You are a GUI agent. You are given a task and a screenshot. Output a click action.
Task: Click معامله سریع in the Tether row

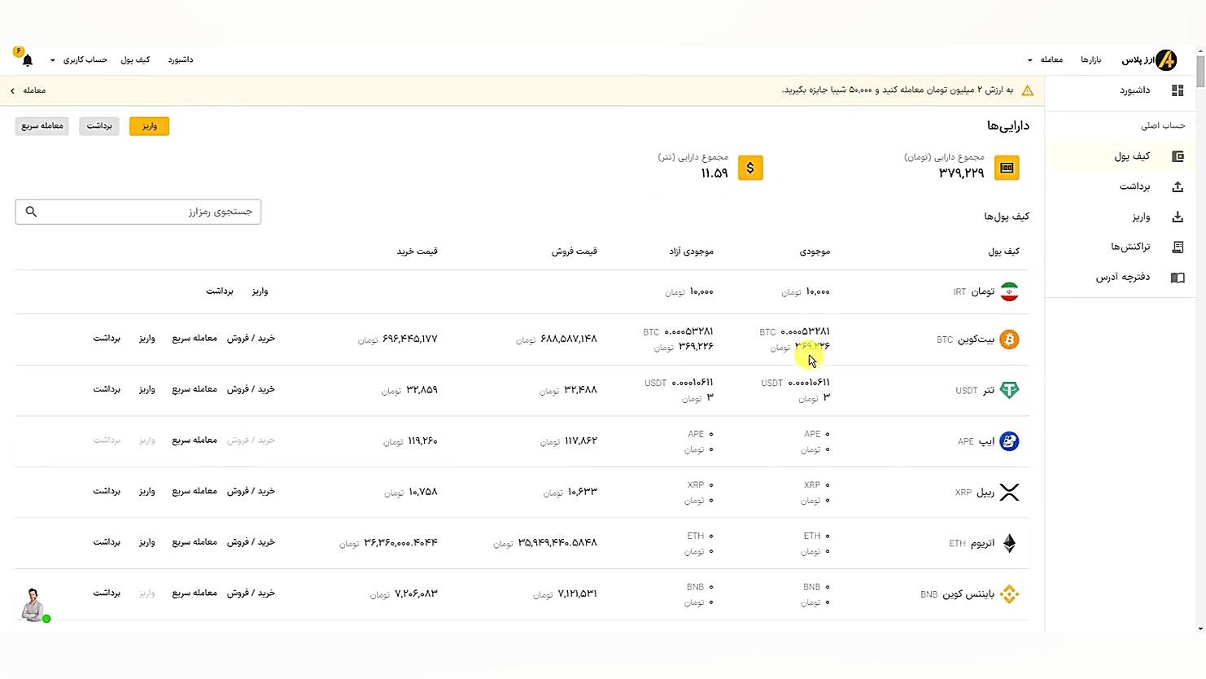click(x=194, y=389)
